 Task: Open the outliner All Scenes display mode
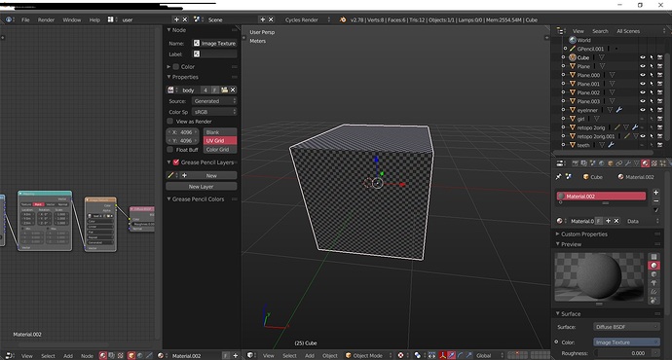coord(628,31)
